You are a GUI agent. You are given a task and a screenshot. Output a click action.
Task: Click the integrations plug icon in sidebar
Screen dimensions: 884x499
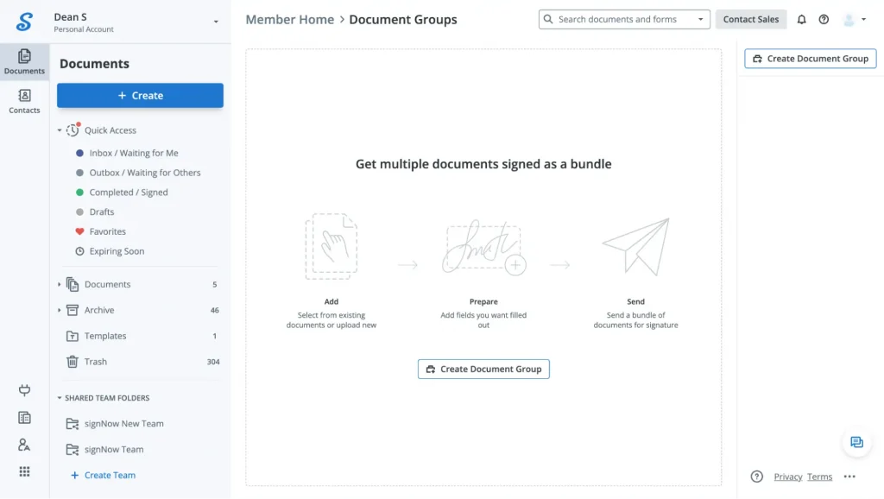click(24, 390)
